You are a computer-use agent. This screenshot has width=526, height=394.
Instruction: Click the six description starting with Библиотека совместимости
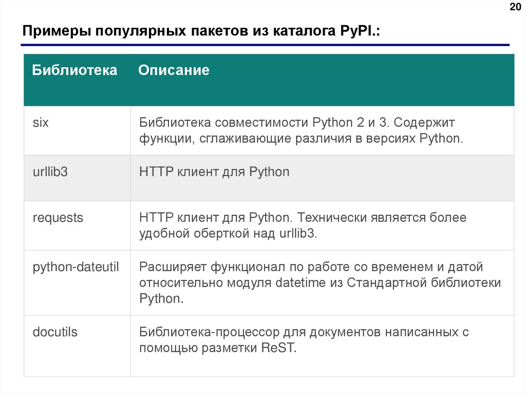click(300, 131)
